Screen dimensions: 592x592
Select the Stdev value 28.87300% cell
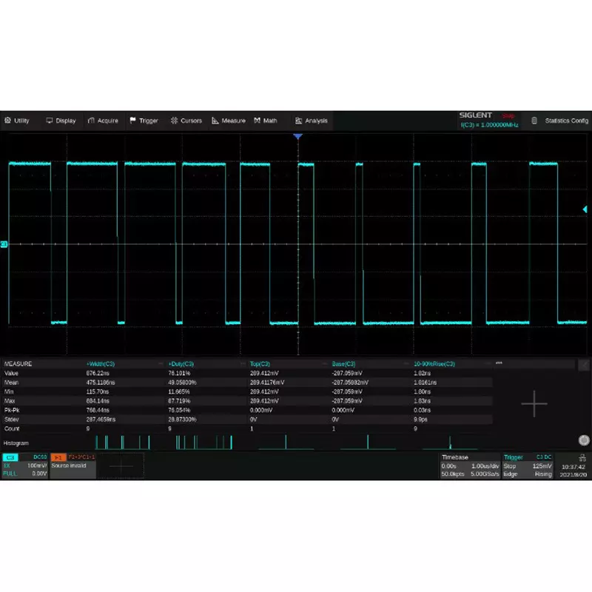tap(182, 420)
